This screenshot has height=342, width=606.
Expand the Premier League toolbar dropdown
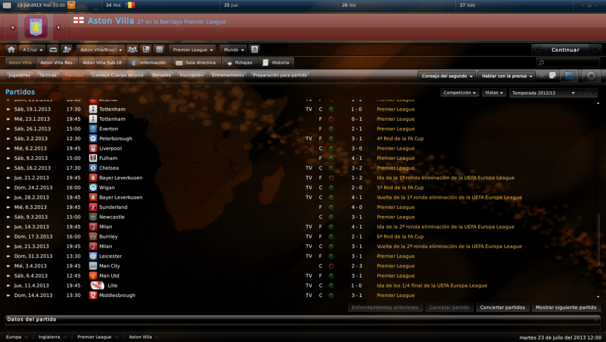(x=193, y=50)
